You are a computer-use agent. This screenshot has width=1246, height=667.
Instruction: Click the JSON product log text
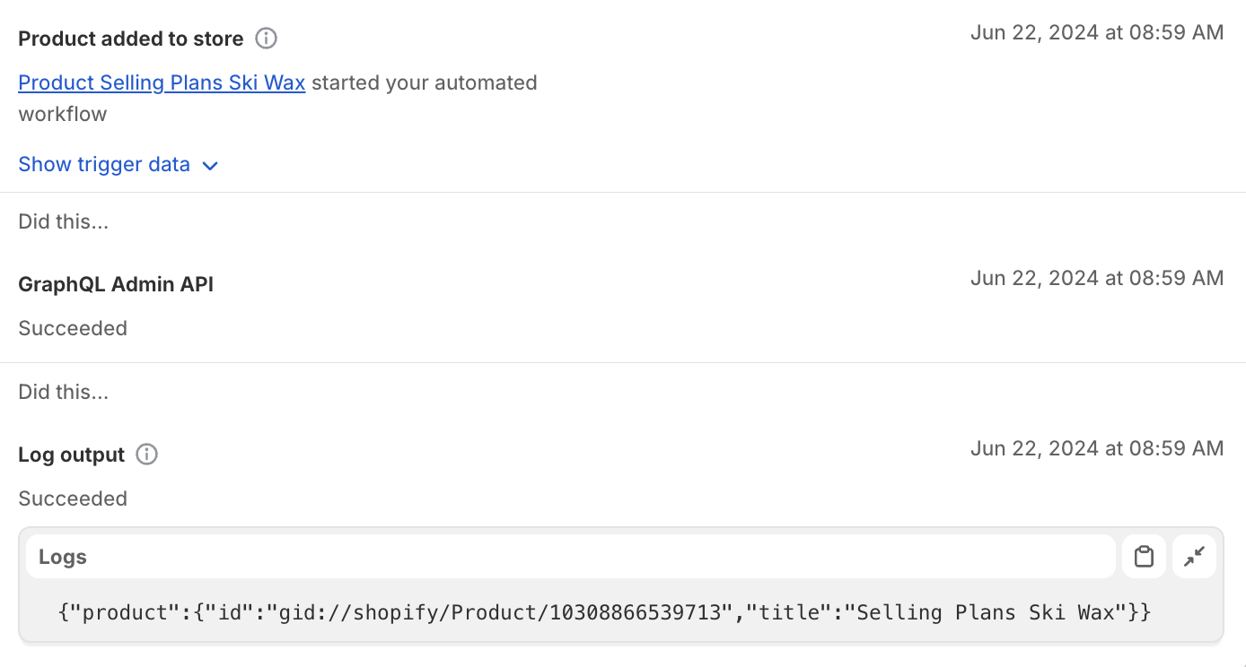click(x=604, y=613)
